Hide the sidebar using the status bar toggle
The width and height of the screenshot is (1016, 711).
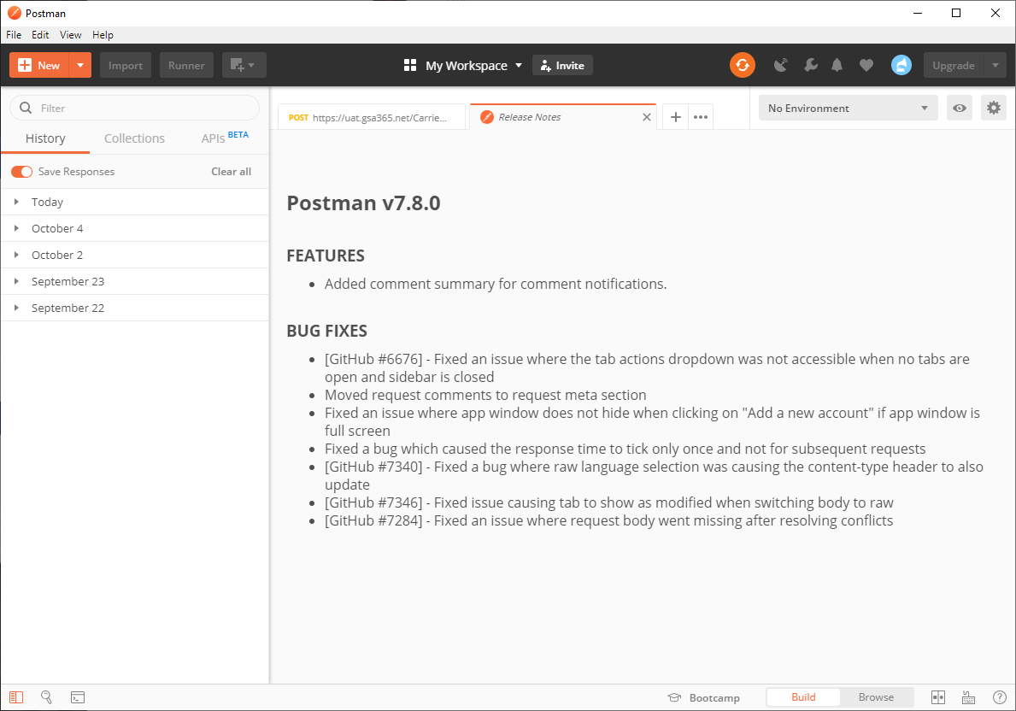coord(16,697)
